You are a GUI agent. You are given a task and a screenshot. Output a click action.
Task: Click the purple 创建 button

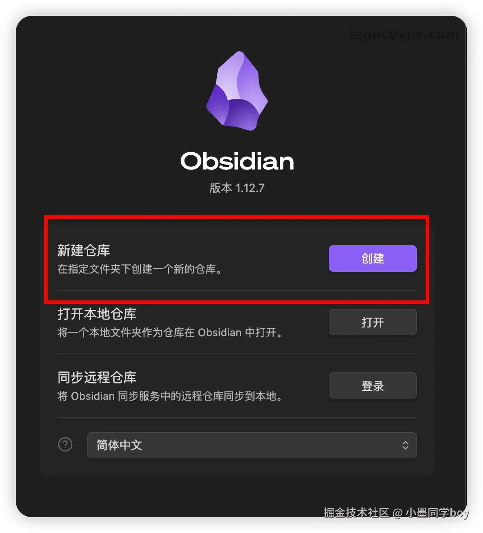(x=372, y=259)
